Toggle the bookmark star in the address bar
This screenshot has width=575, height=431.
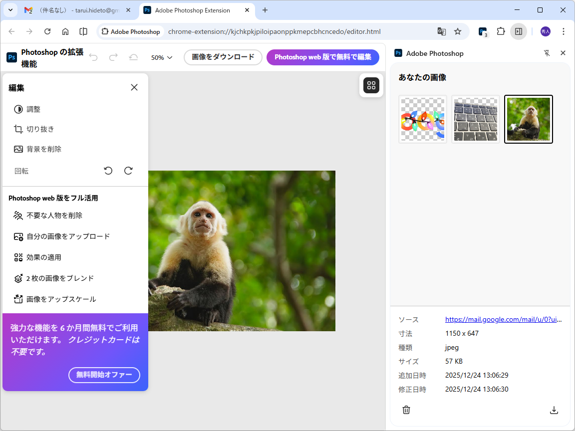pyautogui.click(x=458, y=31)
